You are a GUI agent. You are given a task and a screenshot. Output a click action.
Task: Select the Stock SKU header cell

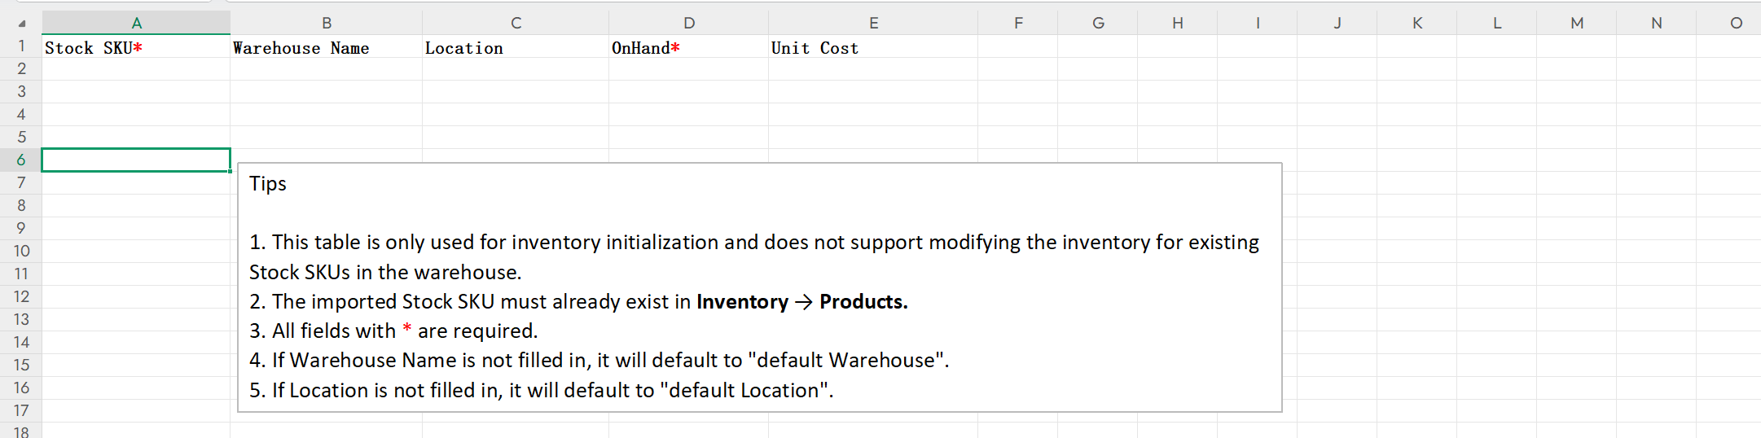(x=135, y=48)
